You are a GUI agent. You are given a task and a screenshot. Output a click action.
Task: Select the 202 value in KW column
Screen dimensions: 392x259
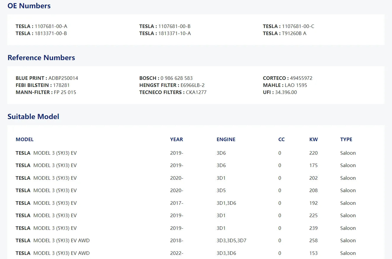click(313, 178)
